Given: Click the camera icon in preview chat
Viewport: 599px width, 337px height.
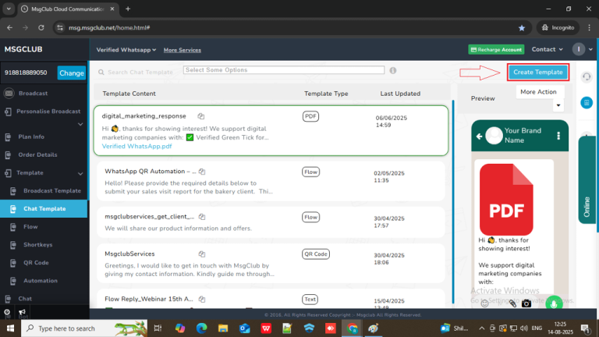Looking at the screenshot, I should [x=526, y=303].
